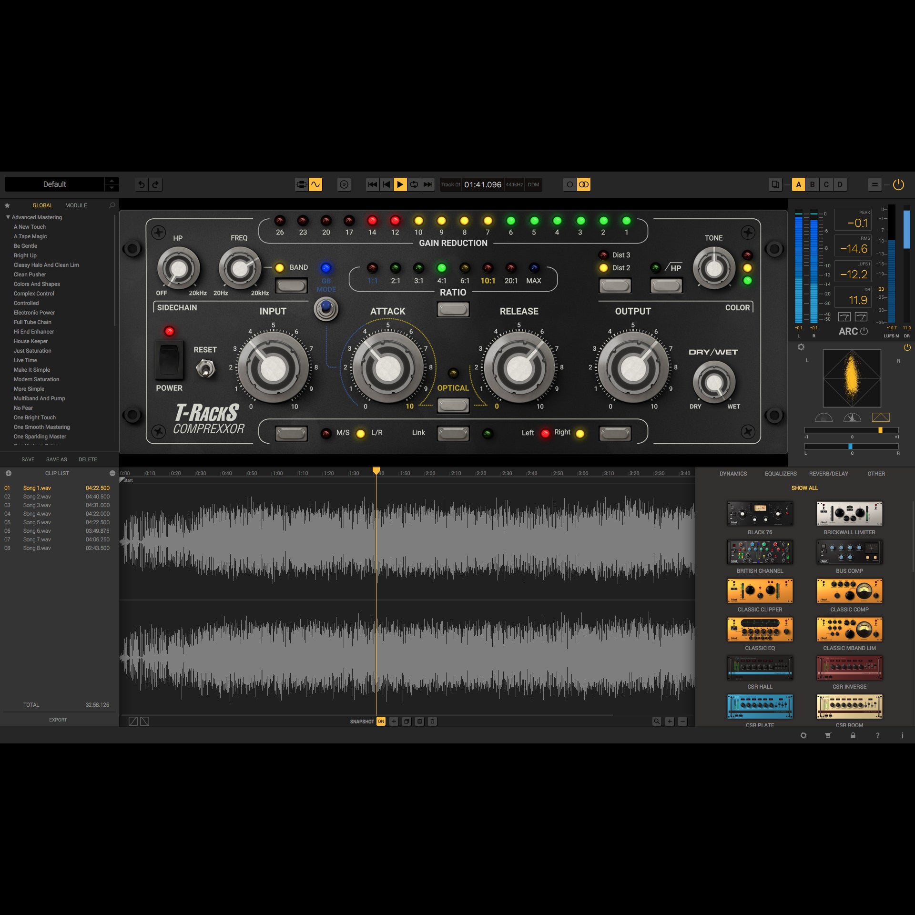915x915 pixels.
Task: Remove clip with minus icon
Action: click(112, 473)
